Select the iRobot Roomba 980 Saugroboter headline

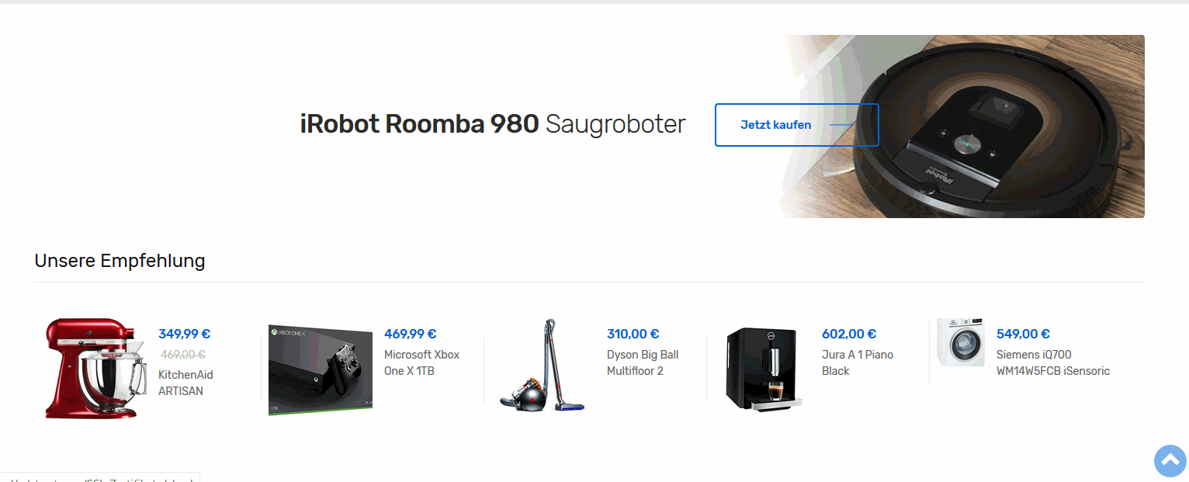click(x=493, y=124)
